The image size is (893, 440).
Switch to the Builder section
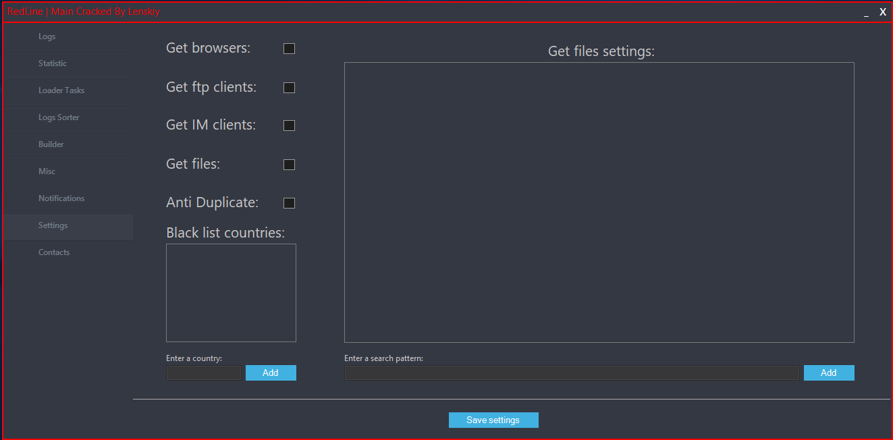click(x=51, y=144)
